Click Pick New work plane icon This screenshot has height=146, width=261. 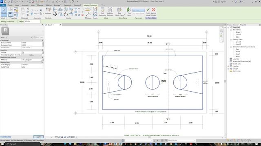coord(129,12)
